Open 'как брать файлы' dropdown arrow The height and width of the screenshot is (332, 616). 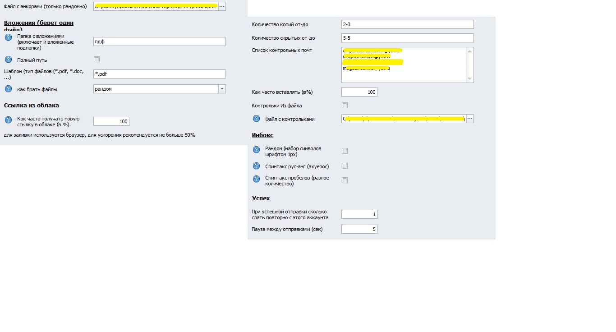point(222,89)
